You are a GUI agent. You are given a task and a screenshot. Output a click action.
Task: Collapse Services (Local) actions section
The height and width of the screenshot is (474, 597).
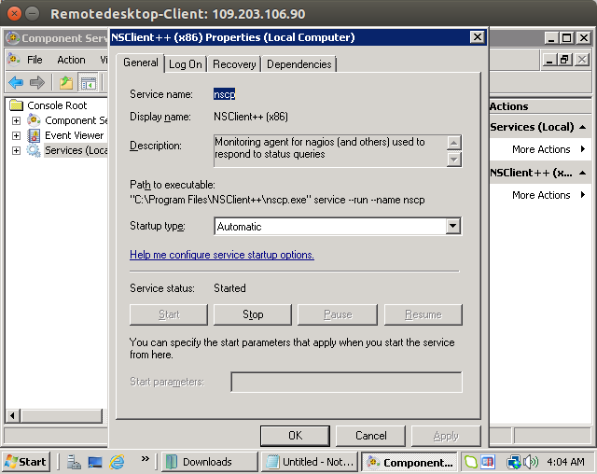tap(582, 127)
